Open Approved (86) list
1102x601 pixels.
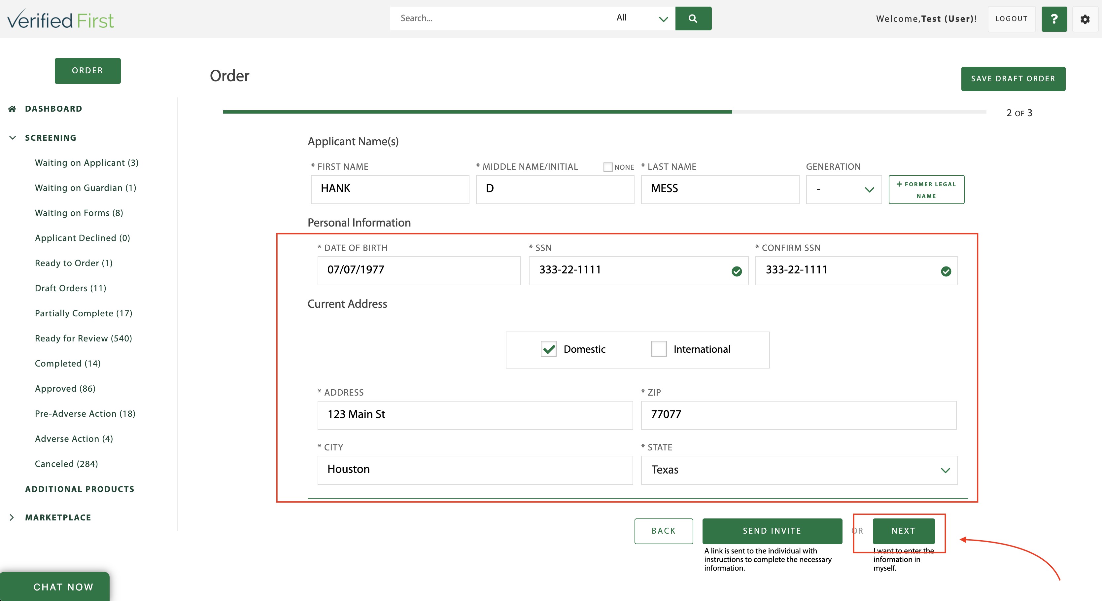tap(65, 388)
